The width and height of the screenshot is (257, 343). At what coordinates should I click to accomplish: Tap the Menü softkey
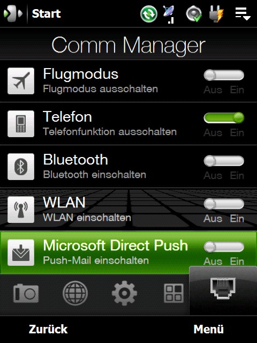click(x=208, y=329)
